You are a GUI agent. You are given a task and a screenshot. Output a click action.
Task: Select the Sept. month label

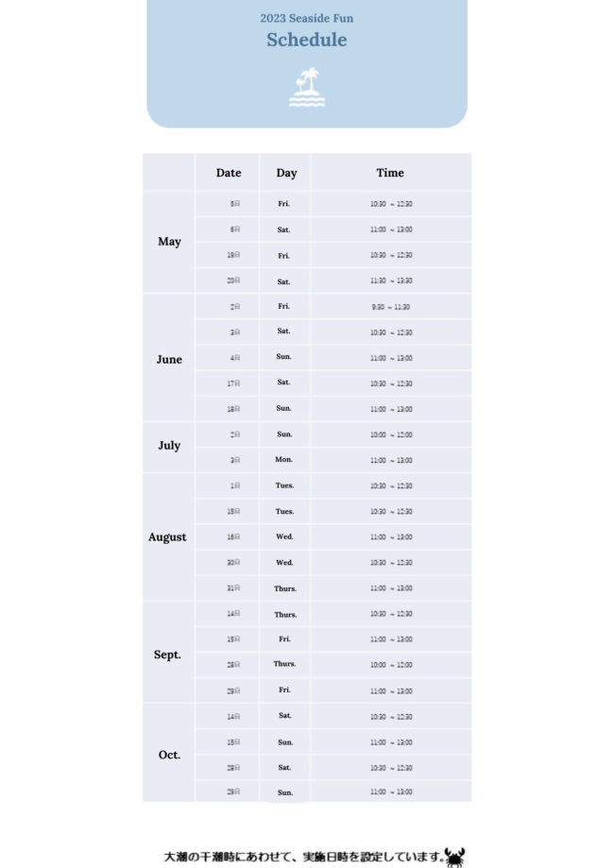(167, 655)
